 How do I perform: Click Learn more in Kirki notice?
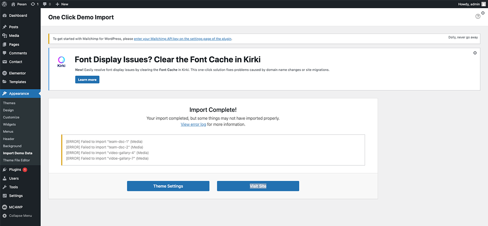tap(87, 80)
